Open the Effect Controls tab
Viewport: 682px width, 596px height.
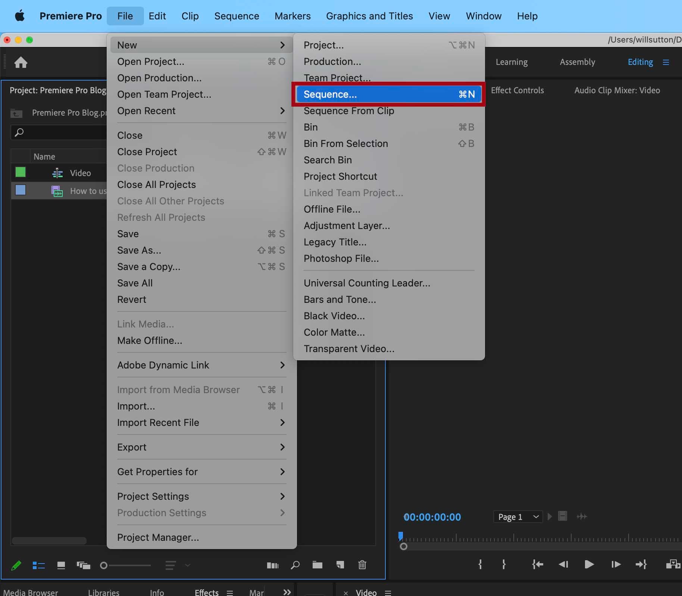click(x=517, y=90)
